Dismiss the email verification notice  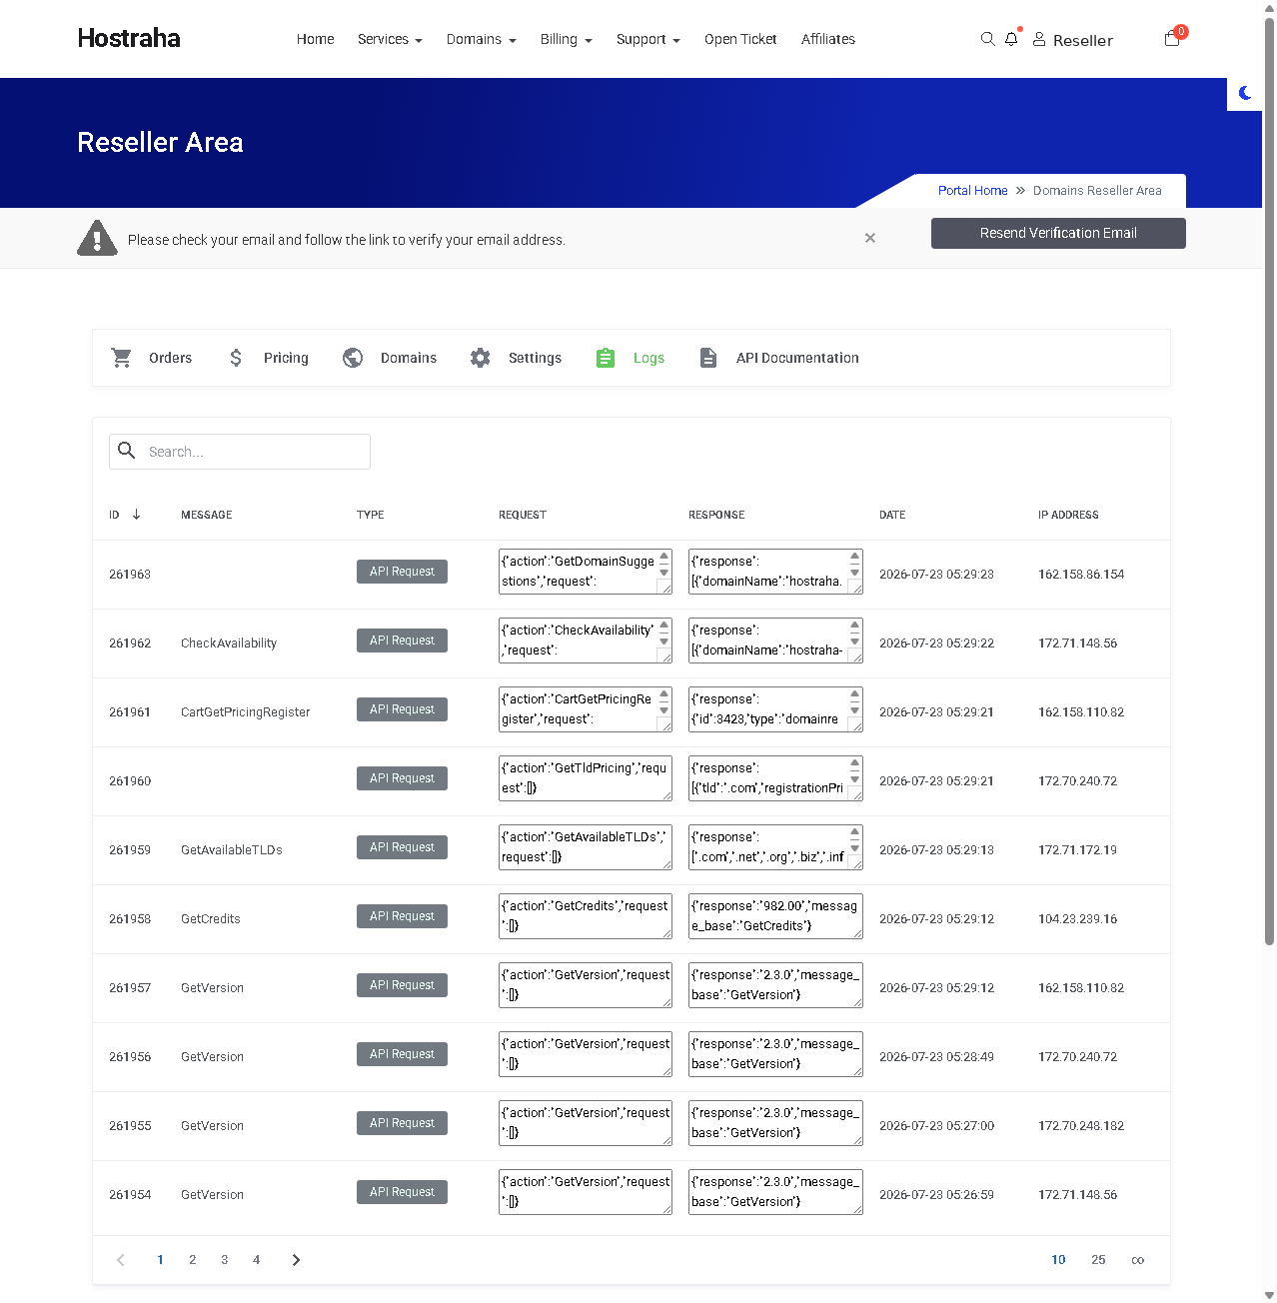pos(870,238)
